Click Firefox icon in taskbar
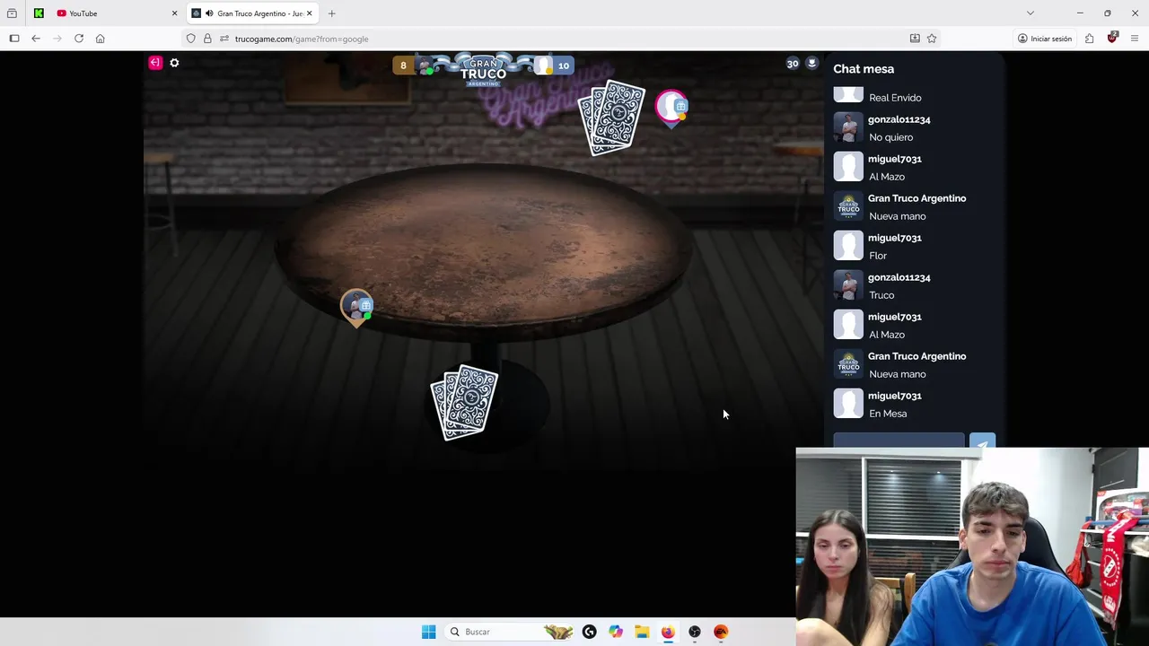The width and height of the screenshot is (1149, 646). coord(668,632)
